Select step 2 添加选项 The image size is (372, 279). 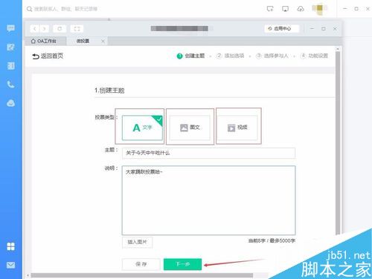[230, 56]
